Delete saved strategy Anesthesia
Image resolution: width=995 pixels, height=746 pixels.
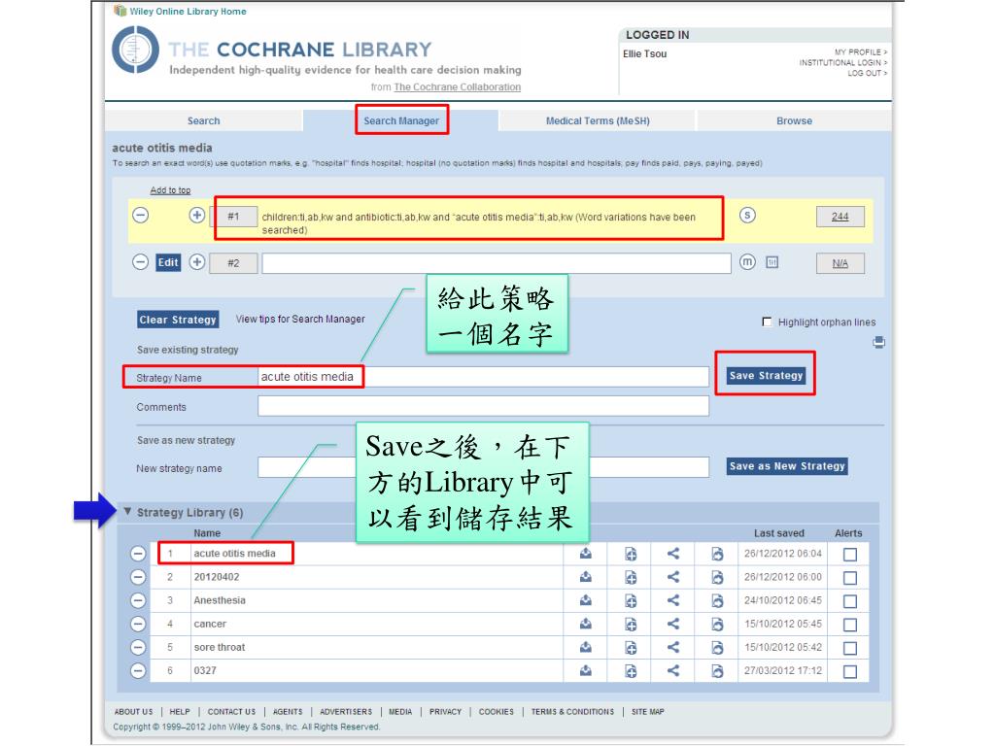138,600
